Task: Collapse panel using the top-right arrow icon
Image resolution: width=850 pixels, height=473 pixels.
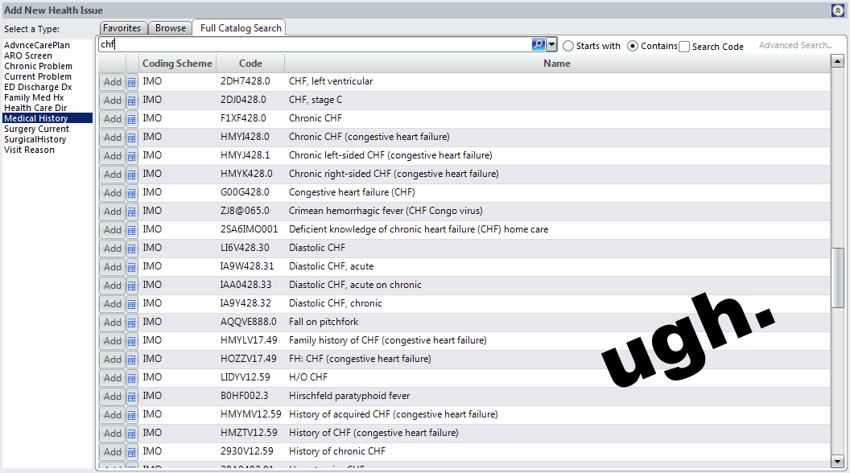Action: pos(838,10)
